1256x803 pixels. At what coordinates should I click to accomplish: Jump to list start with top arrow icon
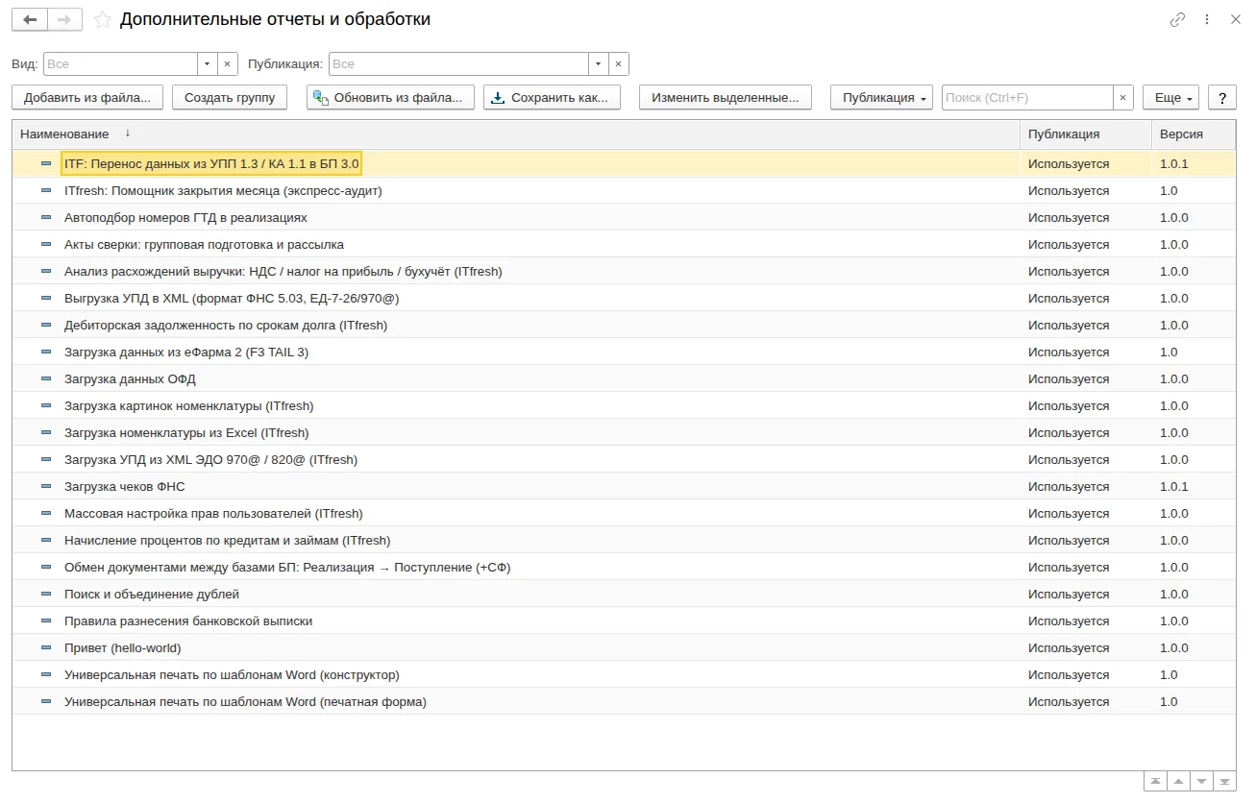tap(1156, 782)
